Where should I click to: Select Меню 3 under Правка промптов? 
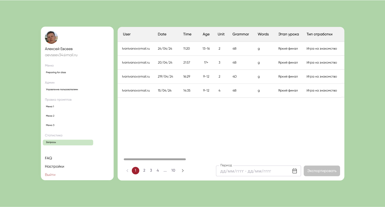click(50, 125)
